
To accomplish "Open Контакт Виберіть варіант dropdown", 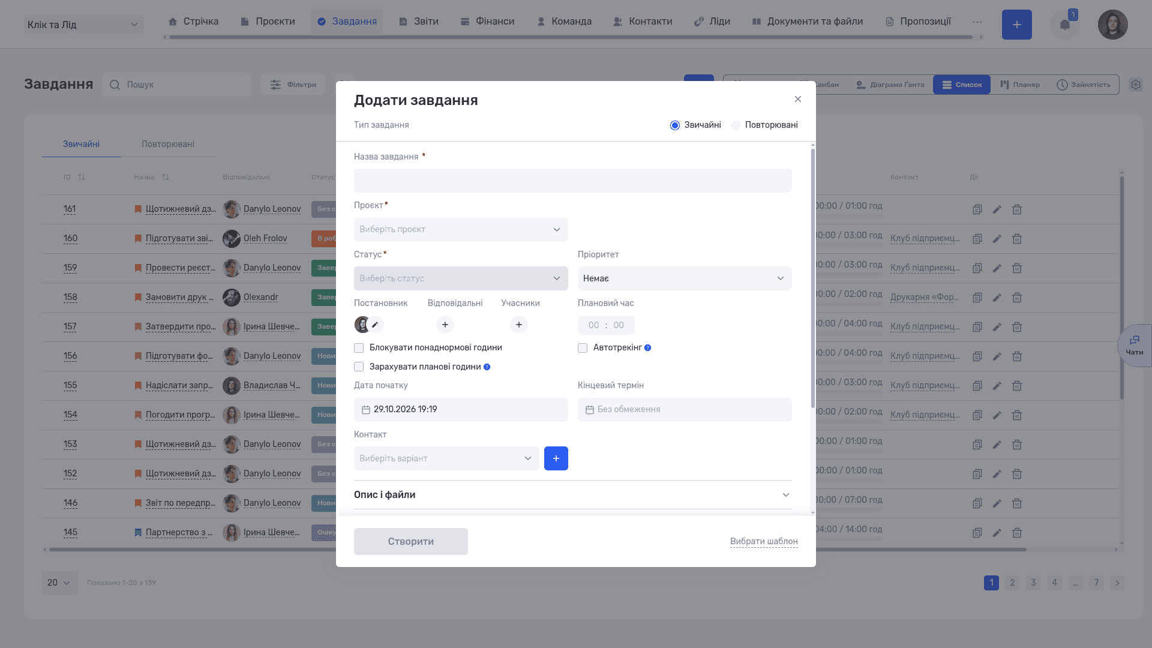I will (446, 458).
